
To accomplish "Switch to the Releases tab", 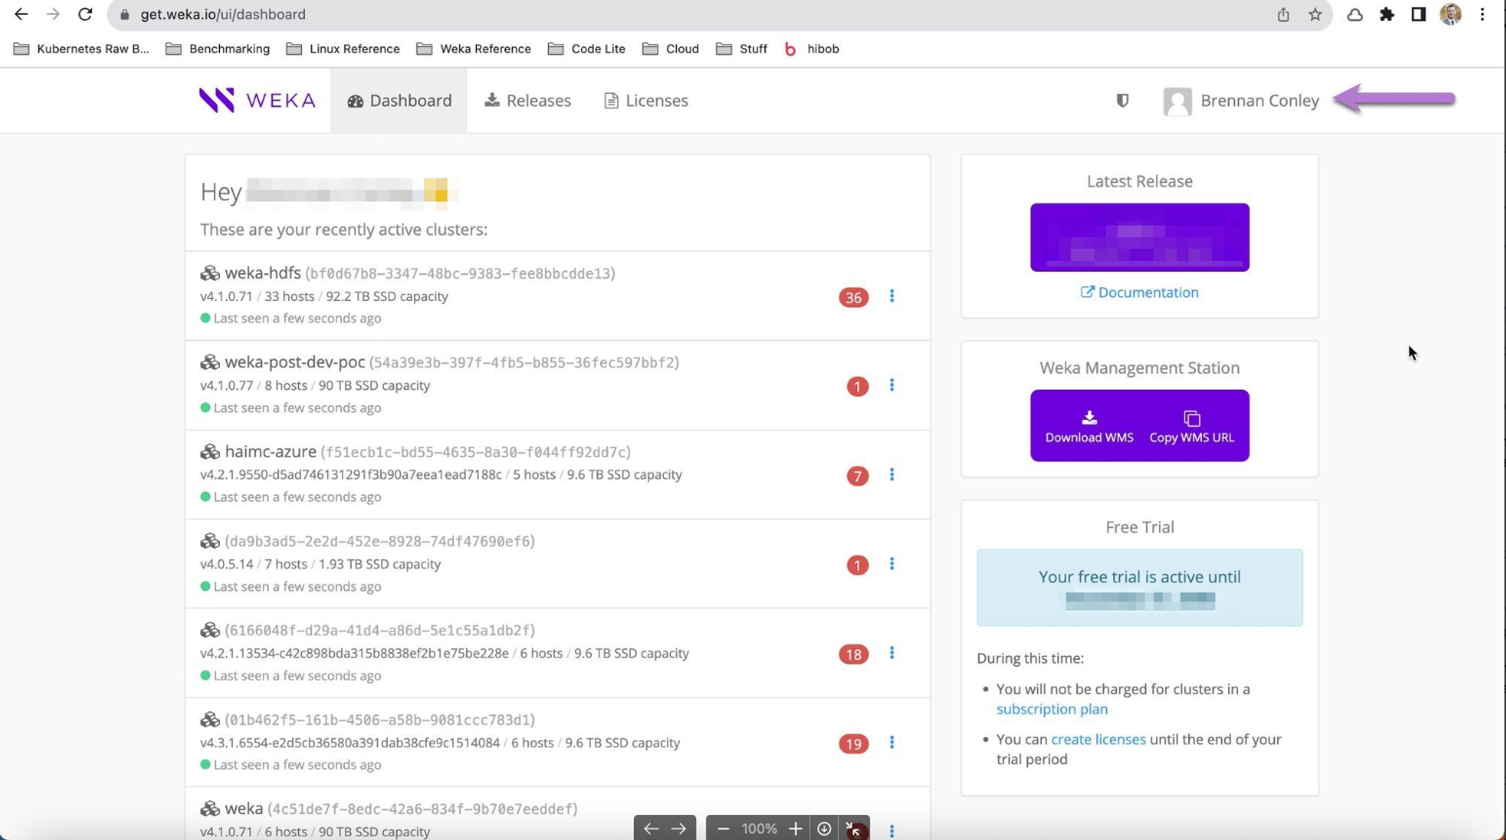I will [x=527, y=100].
